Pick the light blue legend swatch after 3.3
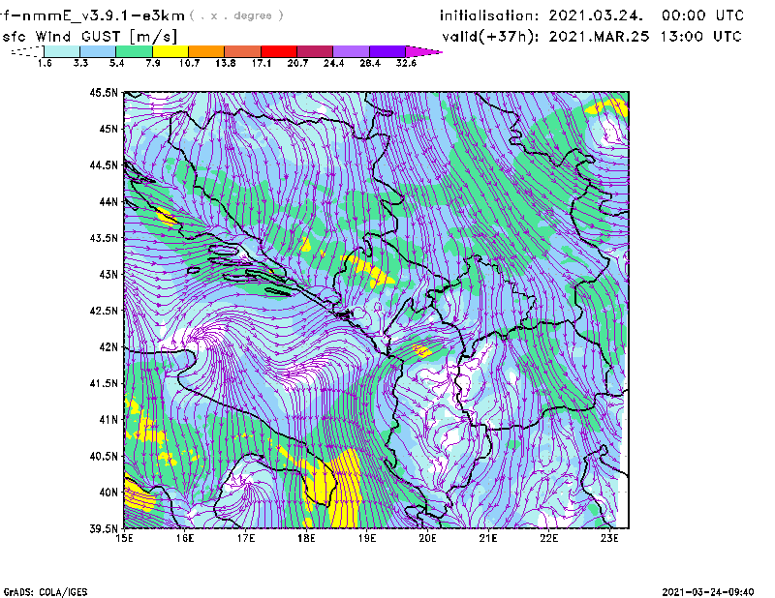Image resolution: width=775 pixels, height=598 pixels. click(98, 51)
